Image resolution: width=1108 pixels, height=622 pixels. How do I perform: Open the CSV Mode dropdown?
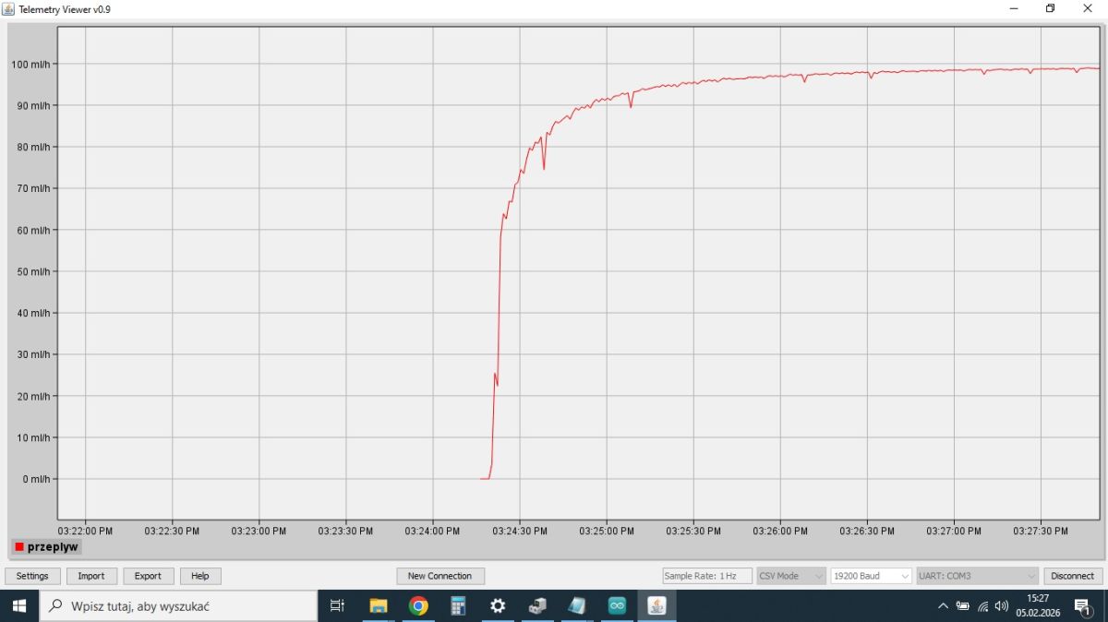791,576
